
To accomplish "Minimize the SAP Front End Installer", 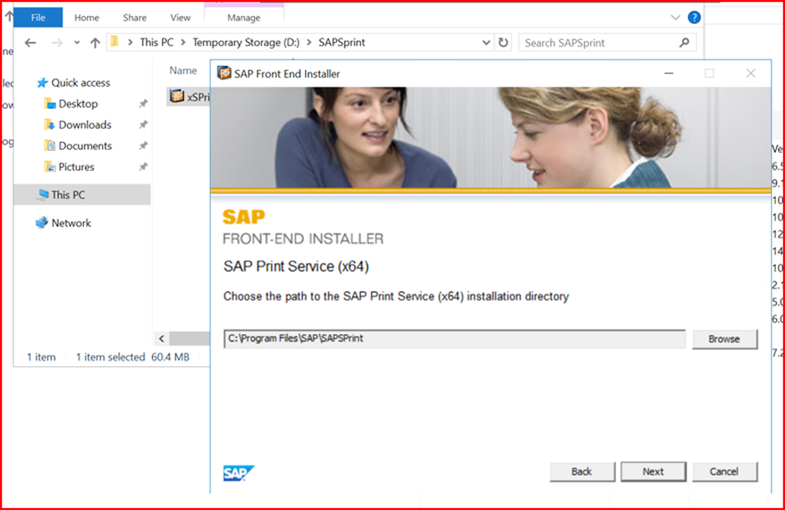I will [669, 73].
